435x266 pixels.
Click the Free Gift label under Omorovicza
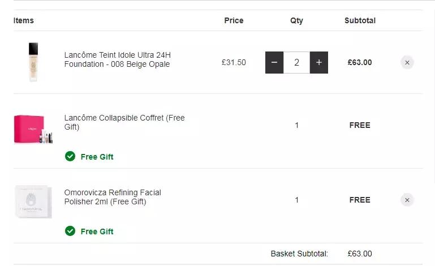[x=97, y=231]
